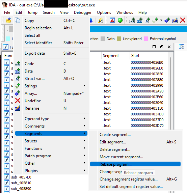The image size is (187, 193).
Task: Open the Options menu
Action: click(x=104, y=12)
